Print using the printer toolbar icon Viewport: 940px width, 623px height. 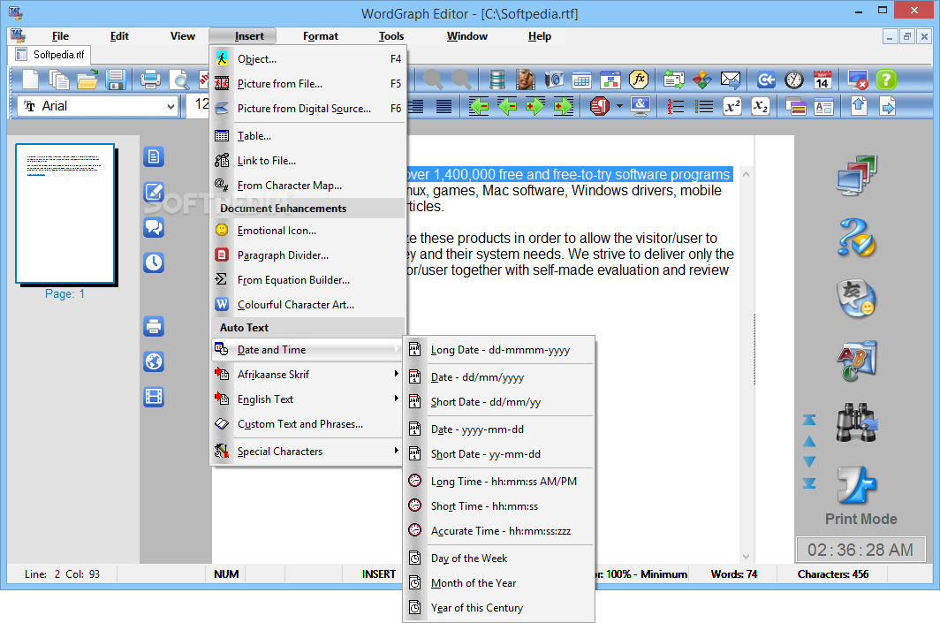(x=150, y=80)
